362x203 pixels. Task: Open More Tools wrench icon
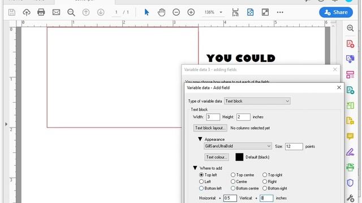[350, 198]
